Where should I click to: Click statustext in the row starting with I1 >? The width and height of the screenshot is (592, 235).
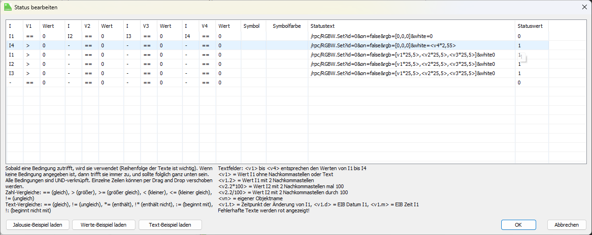point(403,55)
